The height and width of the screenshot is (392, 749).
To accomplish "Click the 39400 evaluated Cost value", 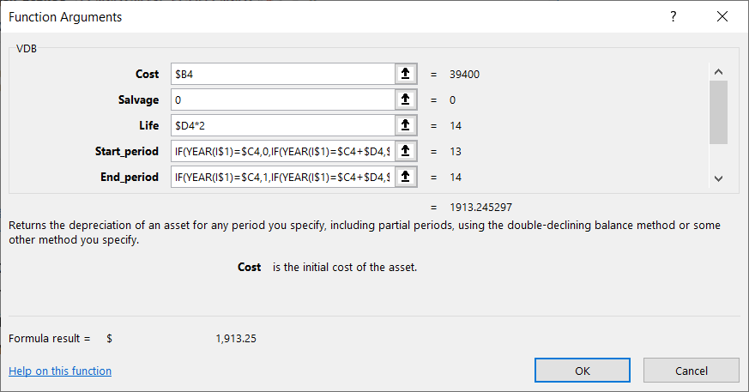I will pos(464,75).
